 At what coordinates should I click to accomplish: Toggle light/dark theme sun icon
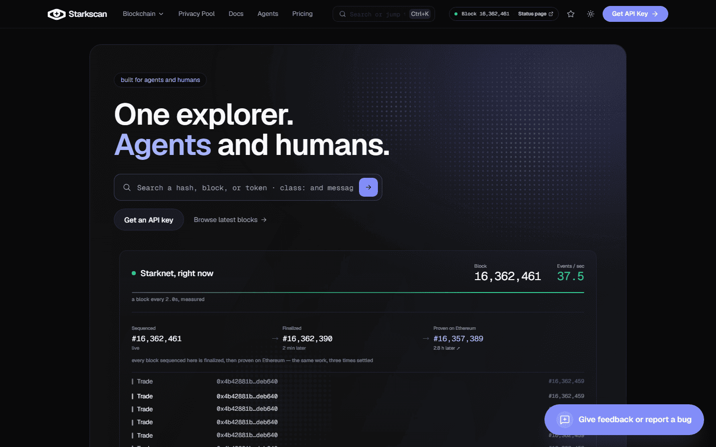[591, 14]
